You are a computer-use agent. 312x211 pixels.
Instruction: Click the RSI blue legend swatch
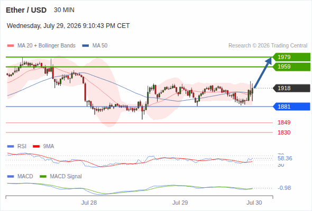11,147
